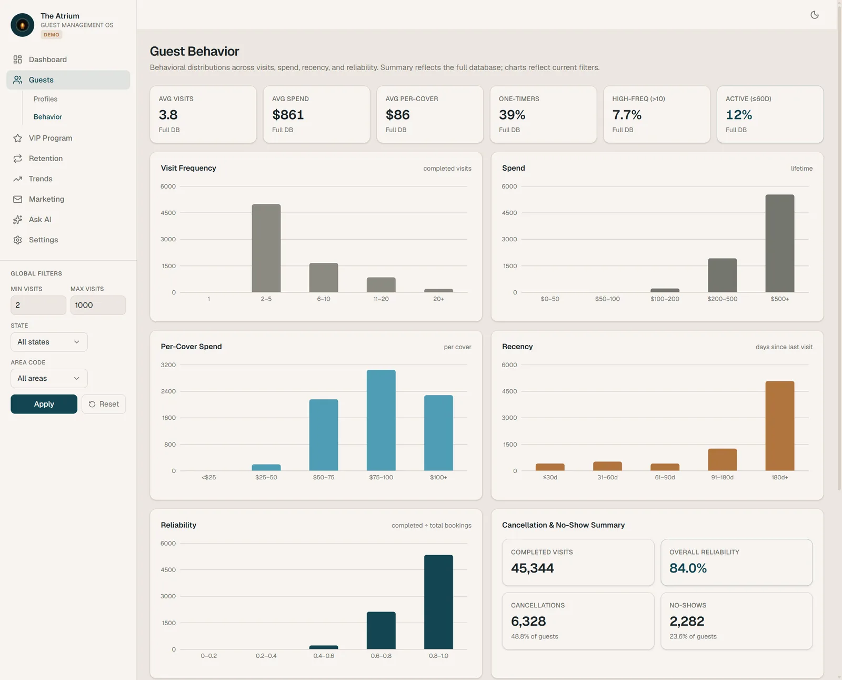Apply the global filters

pos(44,404)
